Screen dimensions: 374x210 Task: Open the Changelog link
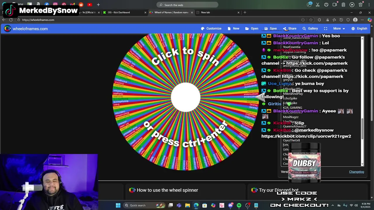click(356, 172)
